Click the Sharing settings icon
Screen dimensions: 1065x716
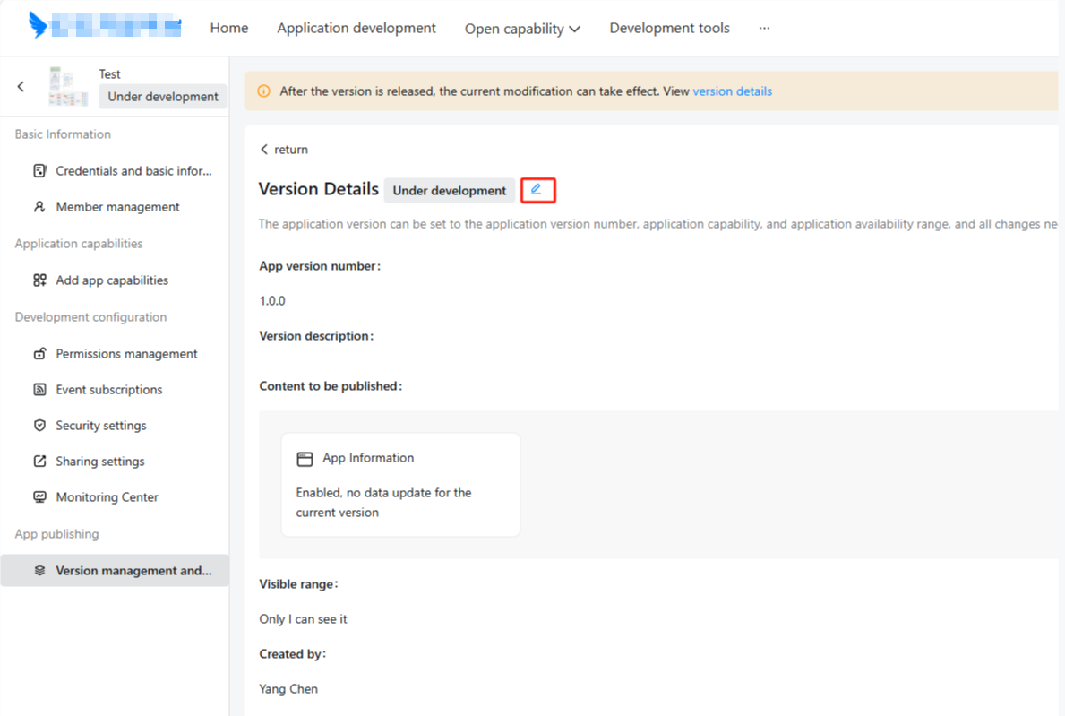click(x=39, y=462)
